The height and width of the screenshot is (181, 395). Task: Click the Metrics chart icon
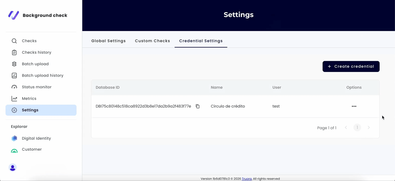[14, 99]
